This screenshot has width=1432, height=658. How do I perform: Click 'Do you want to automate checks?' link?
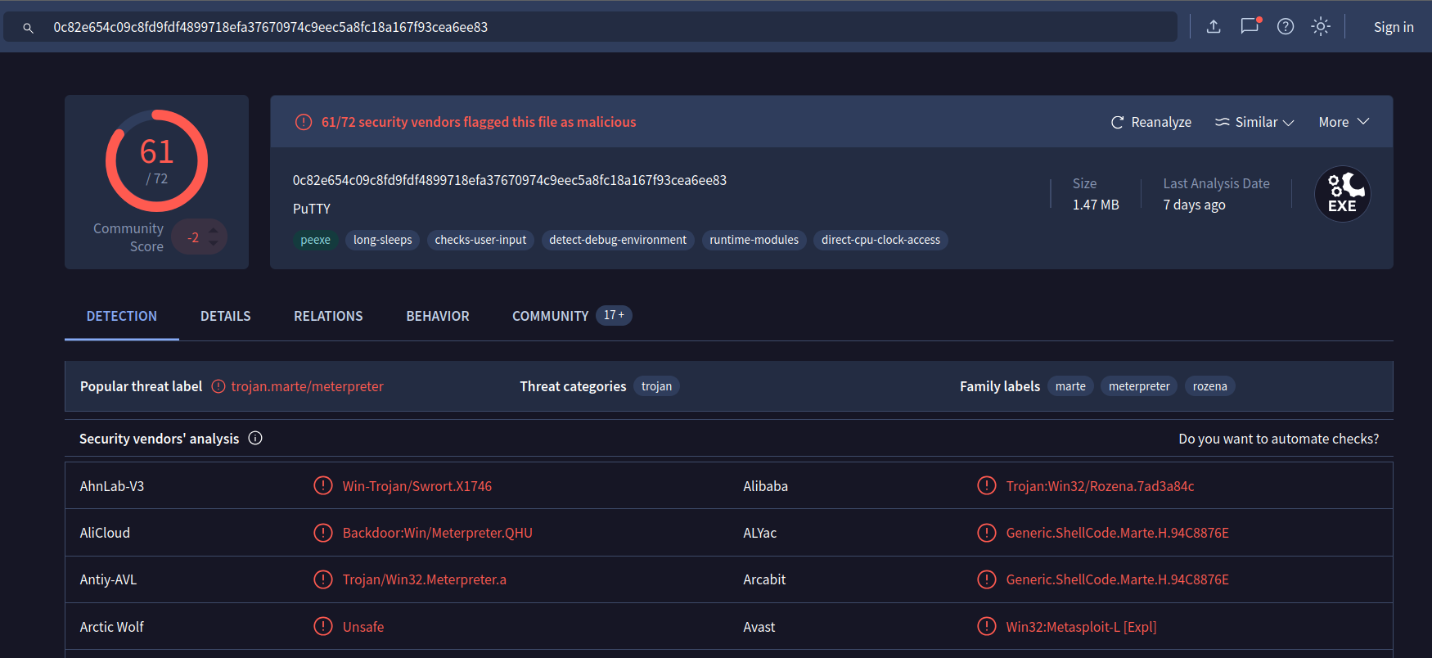pyautogui.click(x=1278, y=439)
